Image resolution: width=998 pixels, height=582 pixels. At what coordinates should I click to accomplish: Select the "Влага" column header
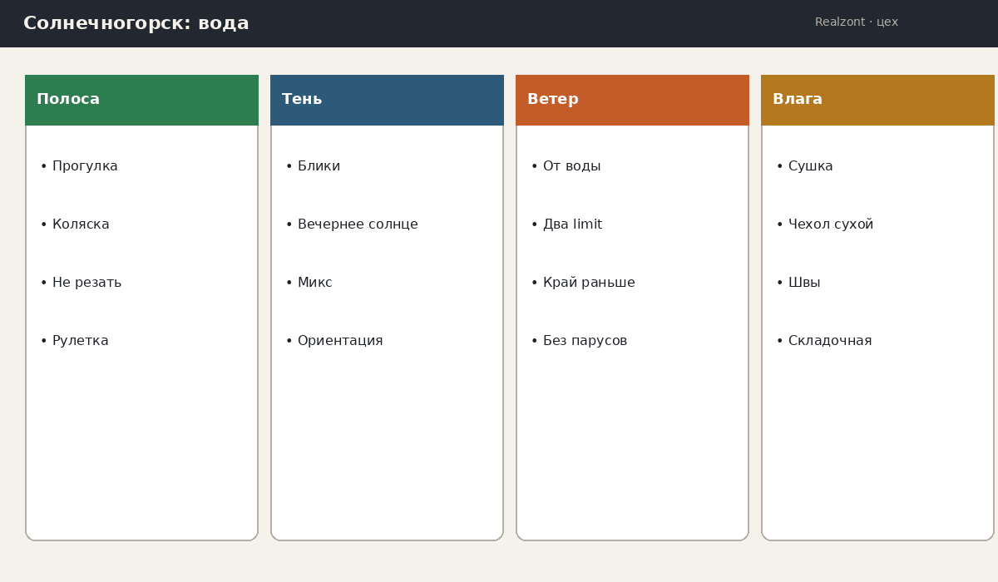877,100
